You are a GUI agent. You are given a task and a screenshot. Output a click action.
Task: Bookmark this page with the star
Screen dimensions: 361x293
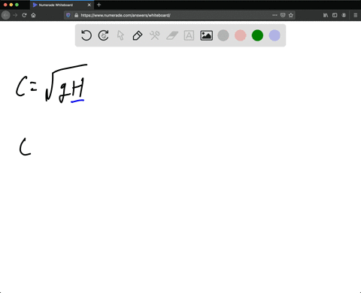pyautogui.click(x=291, y=15)
